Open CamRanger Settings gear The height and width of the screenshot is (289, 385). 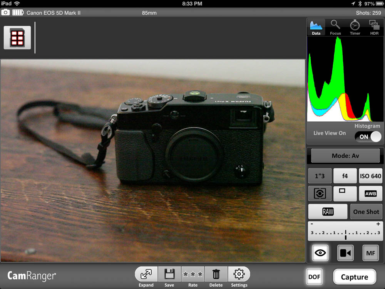tap(239, 274)
